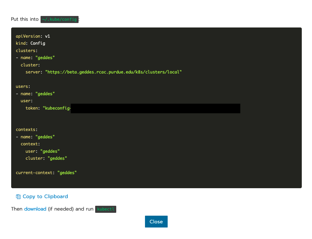Image resolution: width=312 pixels, height=239 pixels.
Task: Open the download link for kubectl
Action: point(35,209)
